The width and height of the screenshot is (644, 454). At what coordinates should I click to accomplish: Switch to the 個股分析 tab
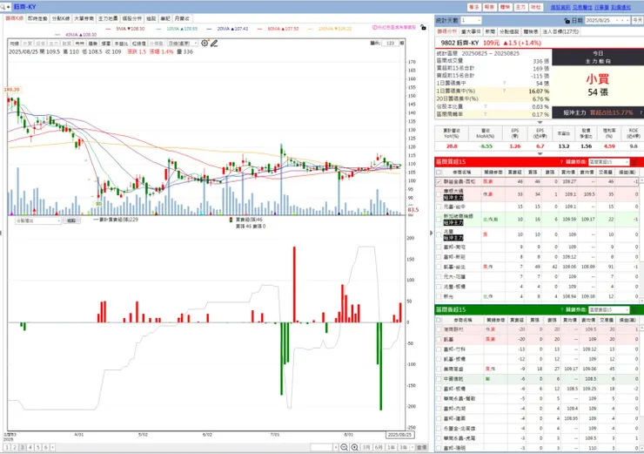click(131, 18)
